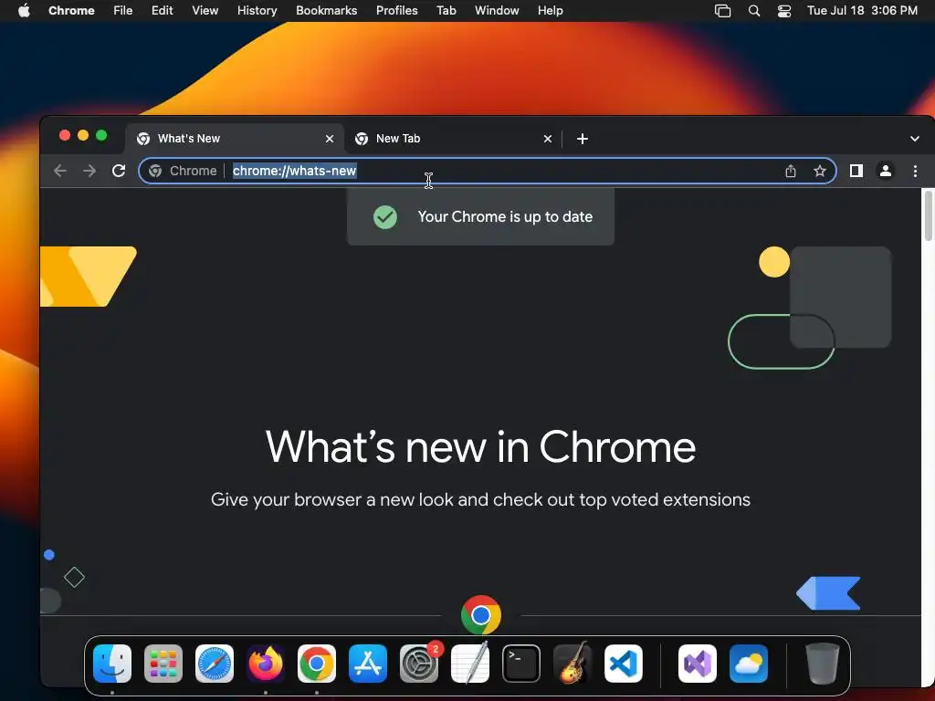Open Visual Studio from the Dock
The height and width of the screenshot is (701, 935).
[698, 664]
